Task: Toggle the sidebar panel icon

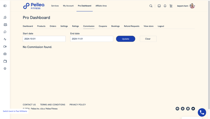Action: point(5,6)
